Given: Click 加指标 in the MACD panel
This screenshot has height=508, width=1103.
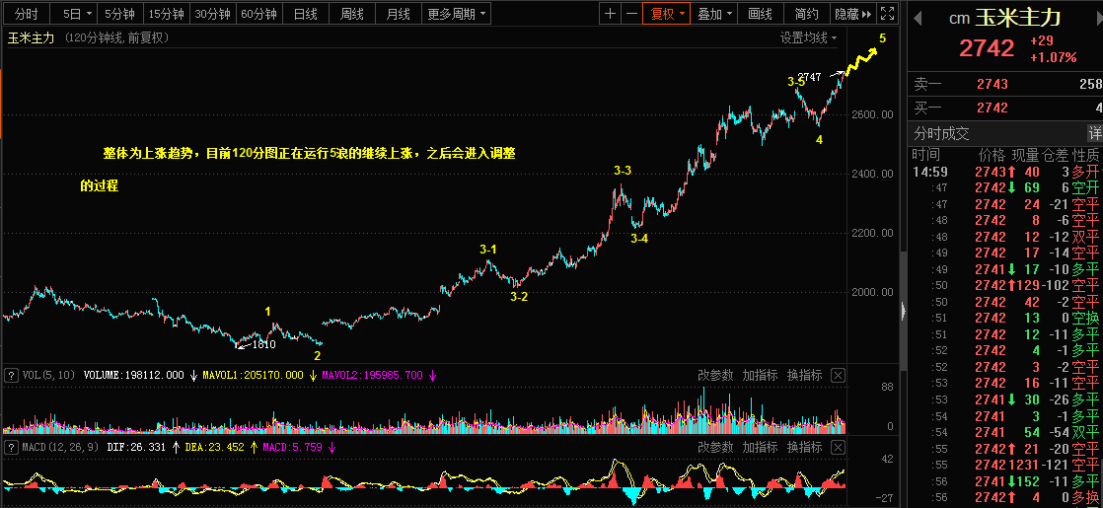Looking at the screenshot, I should [x=761, y=447].
